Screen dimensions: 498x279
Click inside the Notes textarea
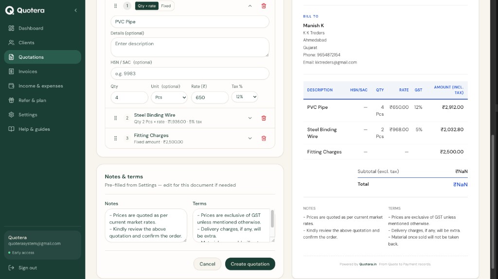point(146,226)
